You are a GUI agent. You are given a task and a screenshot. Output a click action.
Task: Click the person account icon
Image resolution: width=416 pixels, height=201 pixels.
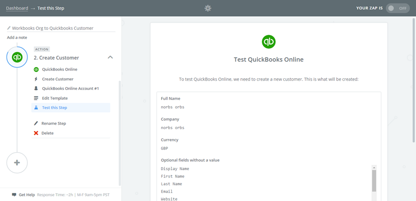[36, 89]
